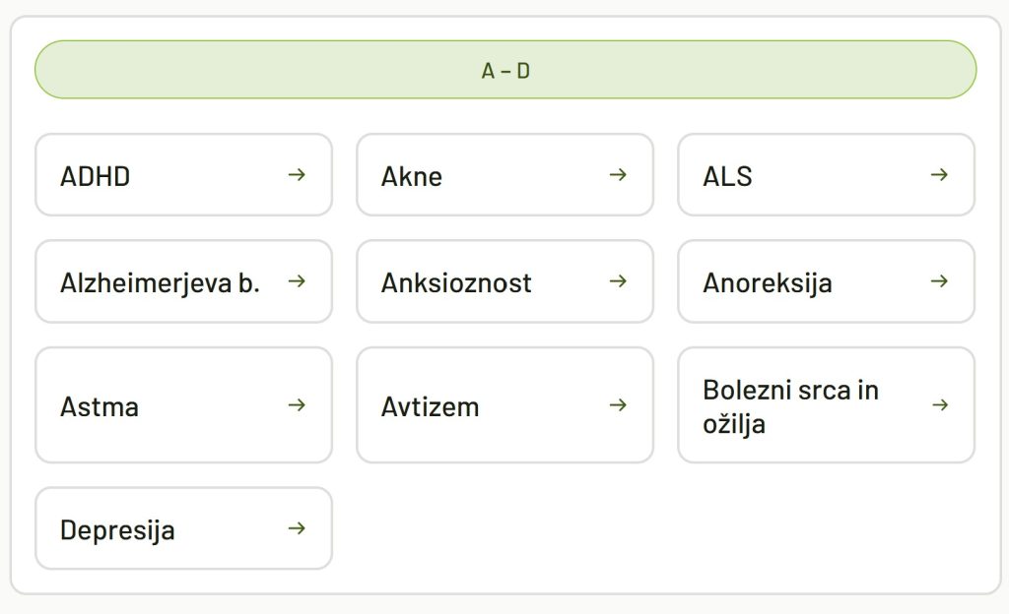Select the ALS card
The height and width of the screenshot is (614, 1009).
coord(826,175)
